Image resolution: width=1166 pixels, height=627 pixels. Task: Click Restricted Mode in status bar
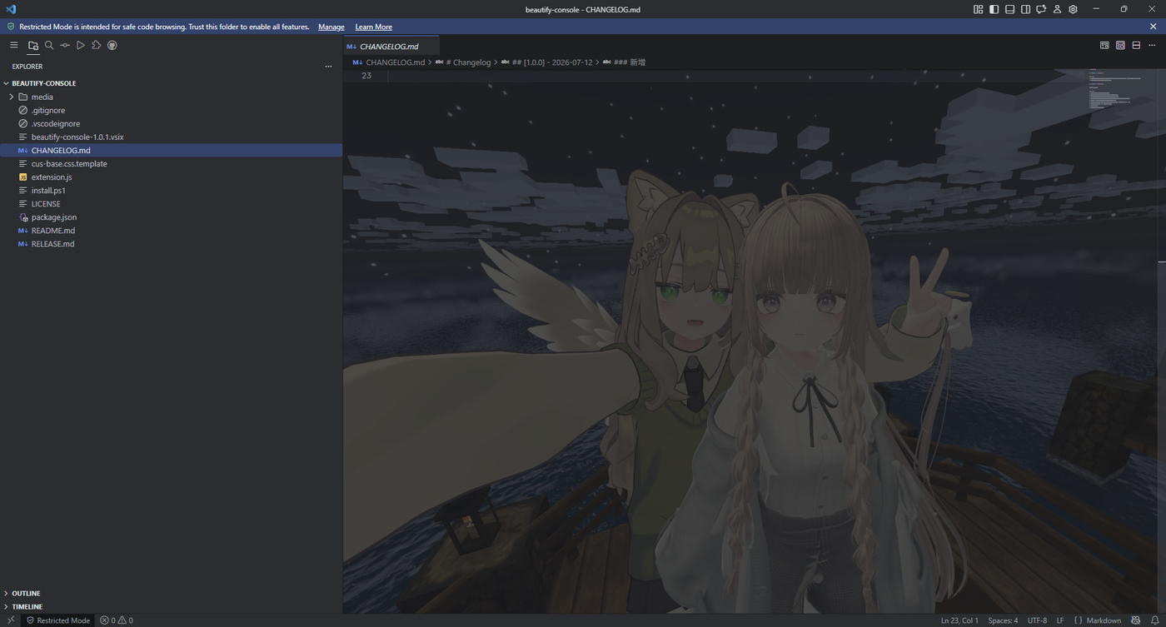pos(57,620)
